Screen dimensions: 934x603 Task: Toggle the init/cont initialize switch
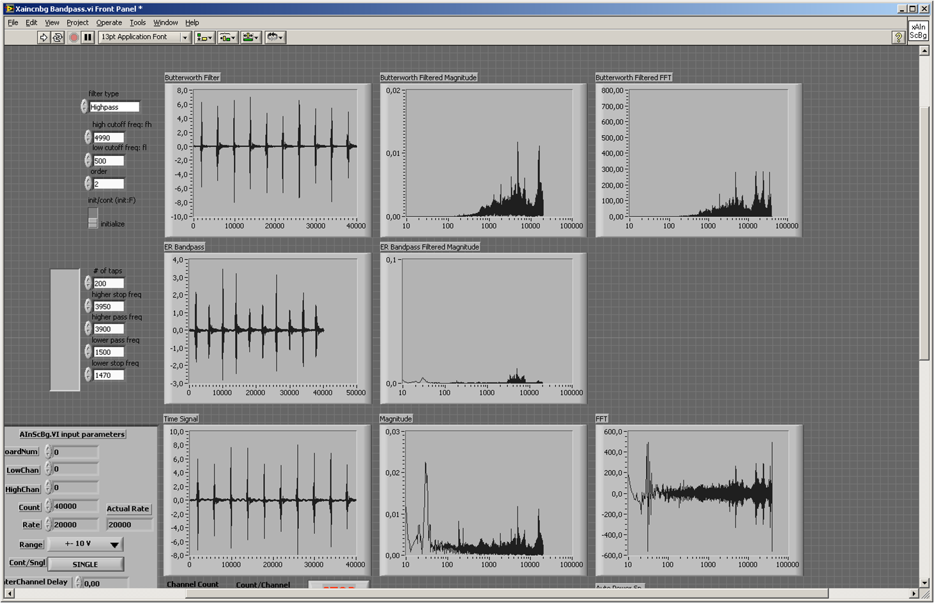tap(93, 218)
